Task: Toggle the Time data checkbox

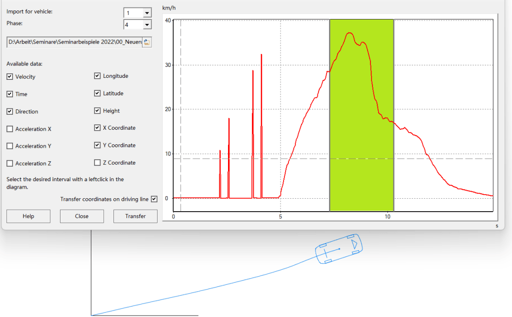Action: (10, 94)
